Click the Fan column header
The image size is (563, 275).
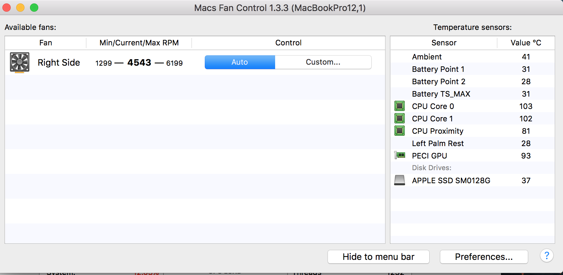(46, 43)
